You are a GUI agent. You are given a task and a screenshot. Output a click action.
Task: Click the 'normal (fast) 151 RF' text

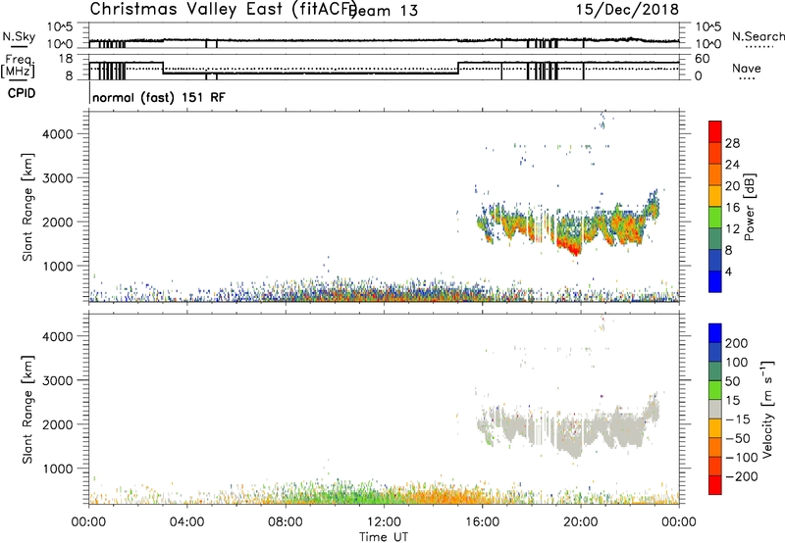[159, 97]
